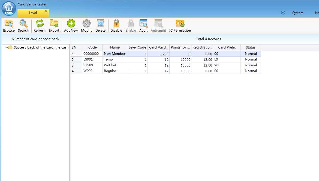Click card validity value 1200
319x181 pixels.
tap(158, 54)
